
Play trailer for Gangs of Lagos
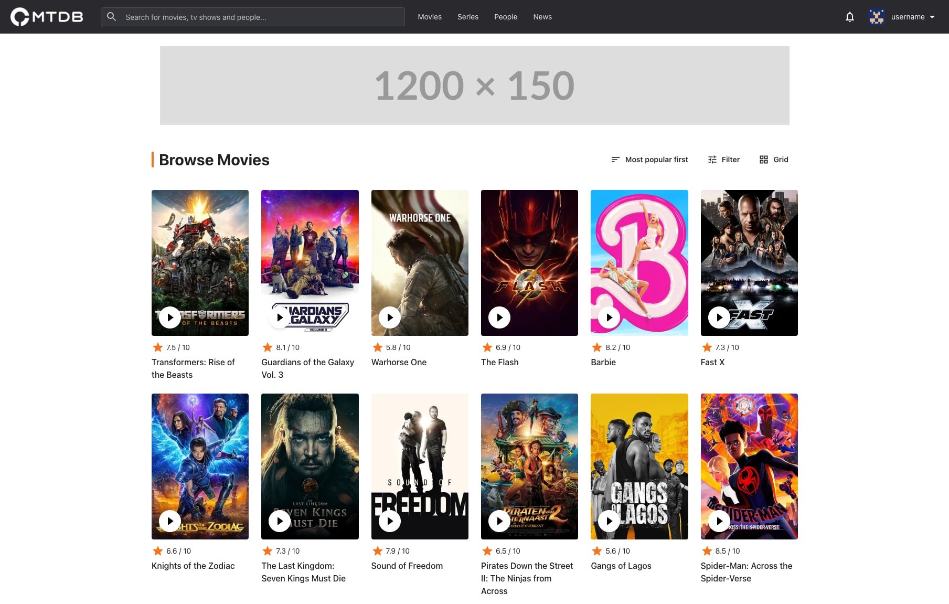point(609,521)
